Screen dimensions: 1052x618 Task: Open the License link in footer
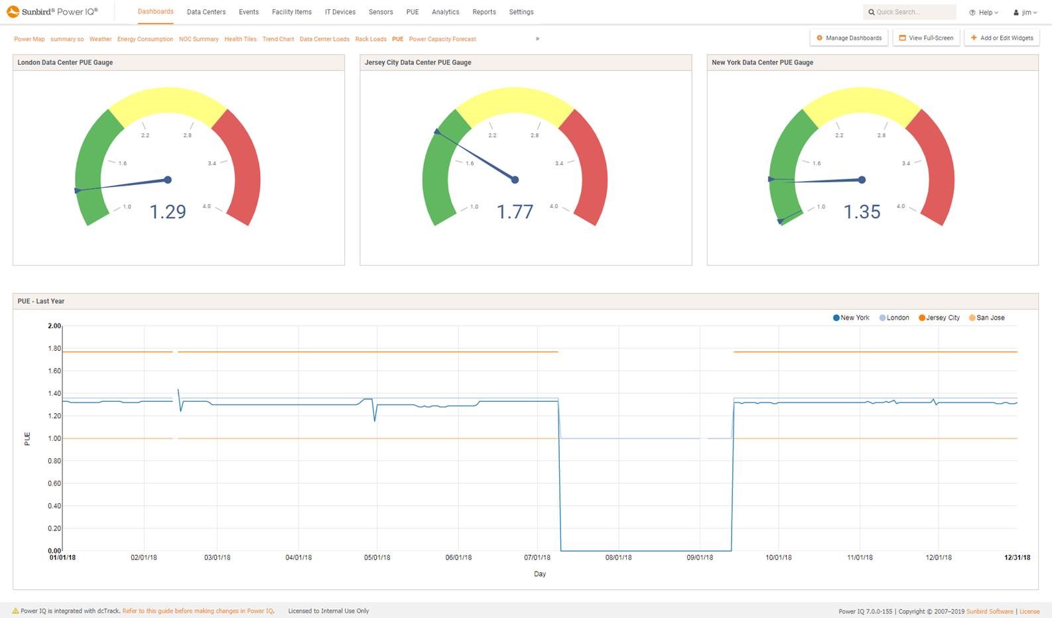click(x=1029, y=611)
